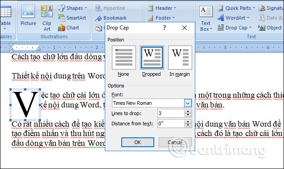This screenshot has height=169, width=284.
Task: Click the cross-reference icon beside the dialog
Action: (99, 28)
